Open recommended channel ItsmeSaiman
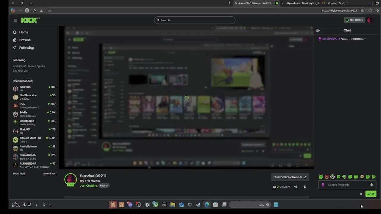The width and height of the screenshot is (381, 214). 34,148
